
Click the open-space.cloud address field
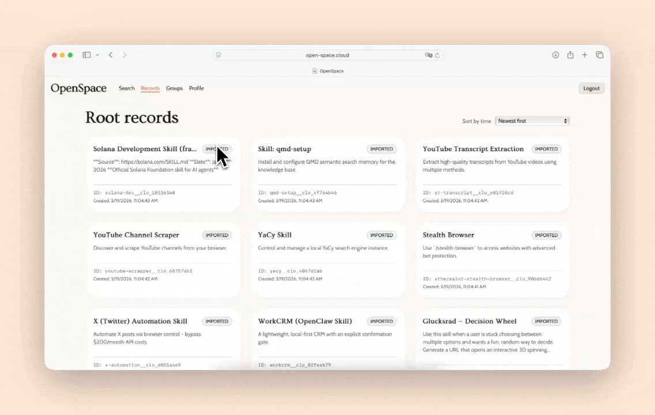point(327,55)
